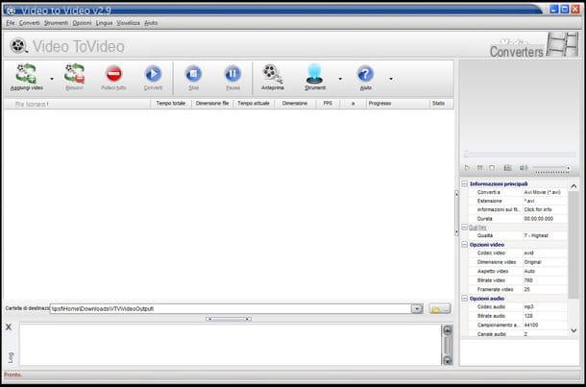Click the snapshot icon in preview player
The width and height of the screenshot is (586, 387).
(x=507, y=168)
